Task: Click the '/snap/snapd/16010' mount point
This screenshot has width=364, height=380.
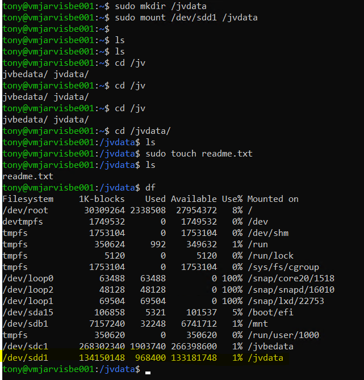Action: click(291, 290)
